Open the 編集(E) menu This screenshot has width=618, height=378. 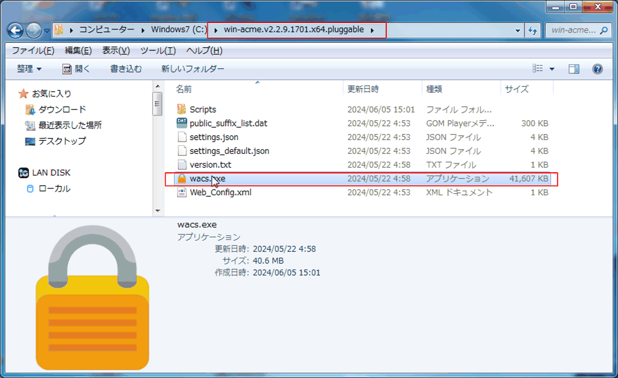(x=78, y=51)
